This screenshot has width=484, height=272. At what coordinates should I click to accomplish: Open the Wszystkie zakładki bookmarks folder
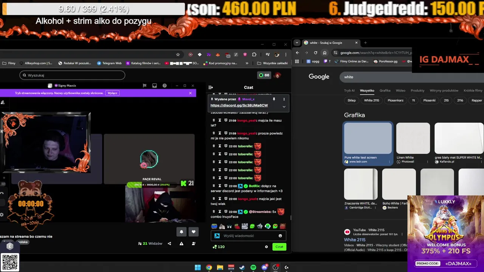272,63
